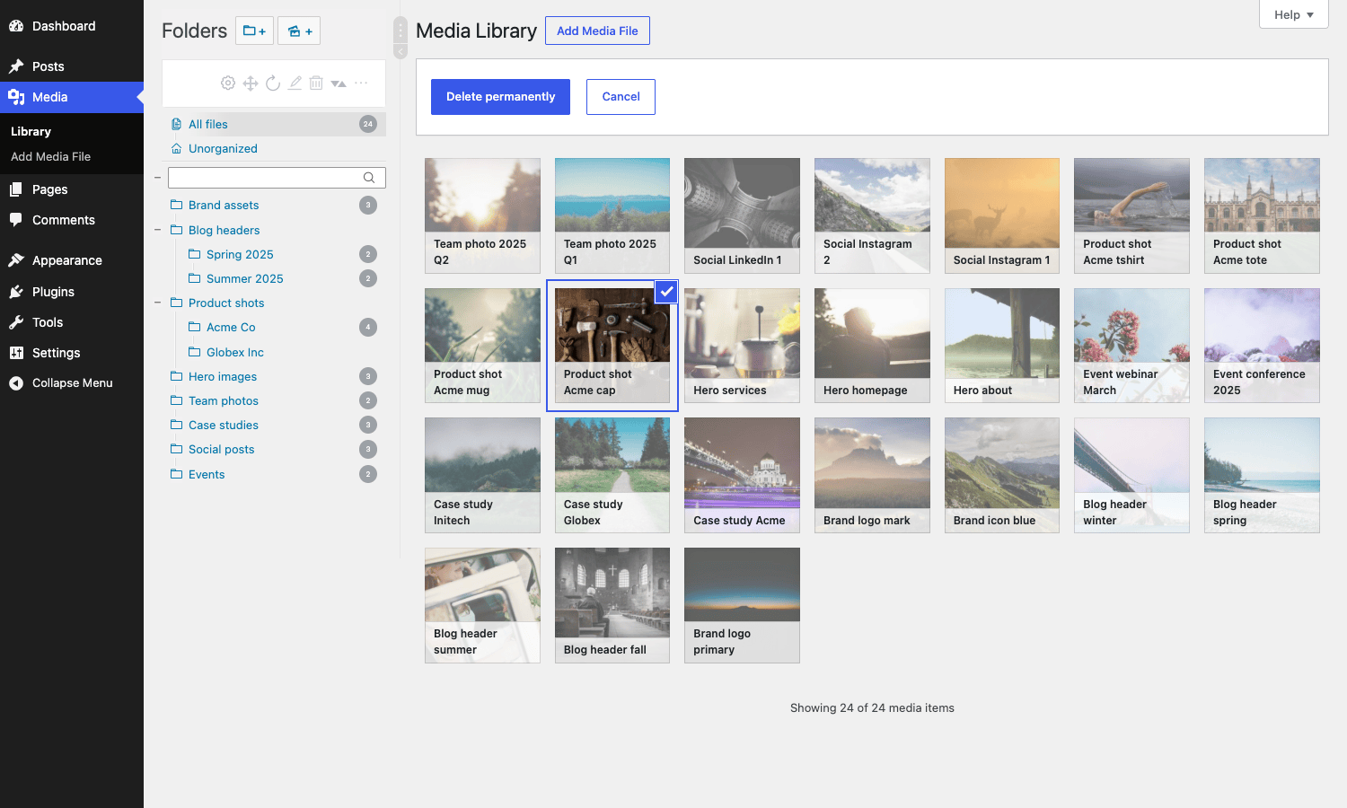Image resolution: width=1347 pixels, height=808 pixels.
Task: Select Case study Acme thumbnail
Action: (x=742, y=475)
